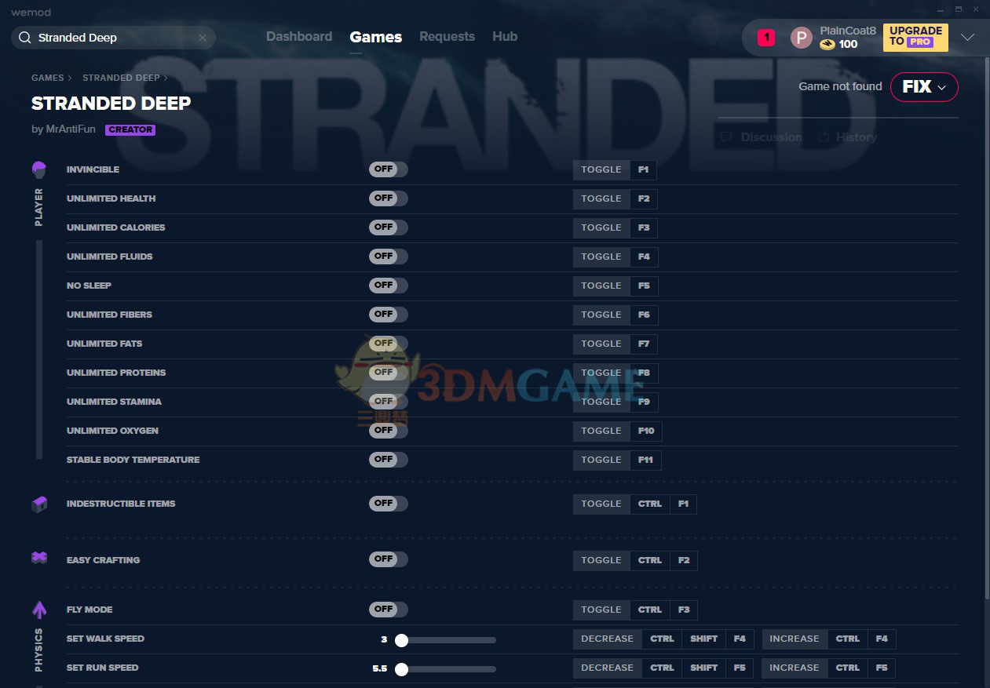The width and height of the screenshot is (990, 688).
Task: Click the F1 key for Indestructible Items
Action: (x=684, y=504)
